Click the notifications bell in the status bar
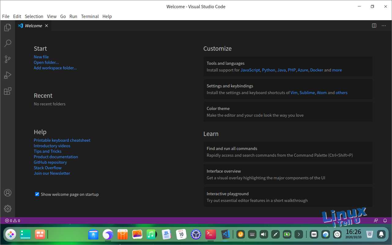 [385, 220]
